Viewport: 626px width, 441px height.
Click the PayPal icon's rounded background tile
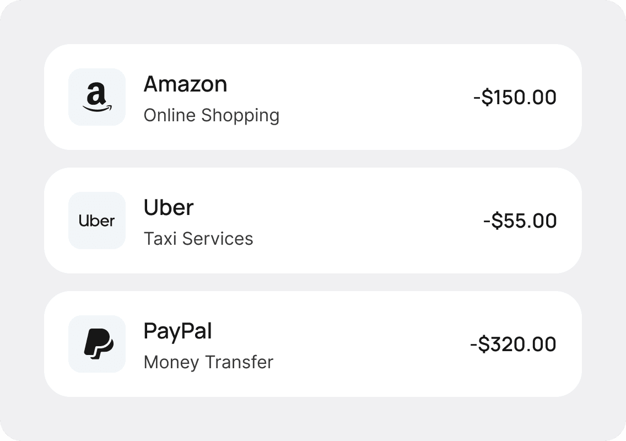click(x=96, y=344)
